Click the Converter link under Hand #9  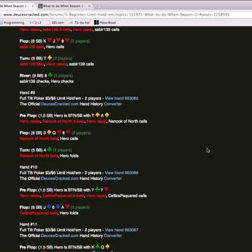coord(113,104)
